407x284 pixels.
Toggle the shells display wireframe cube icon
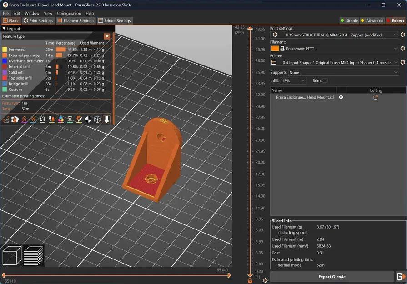pyautogui.click(x=96, y=120)
